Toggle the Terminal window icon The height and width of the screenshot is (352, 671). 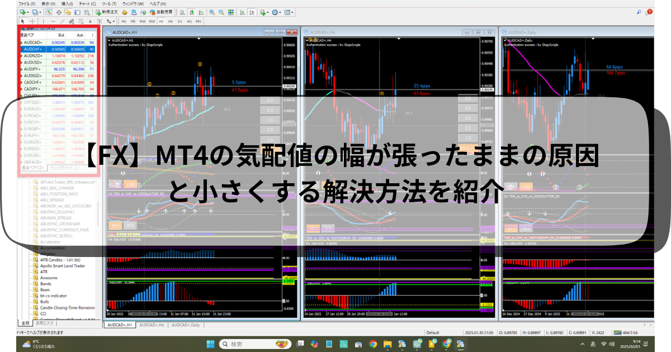[77, 12]
